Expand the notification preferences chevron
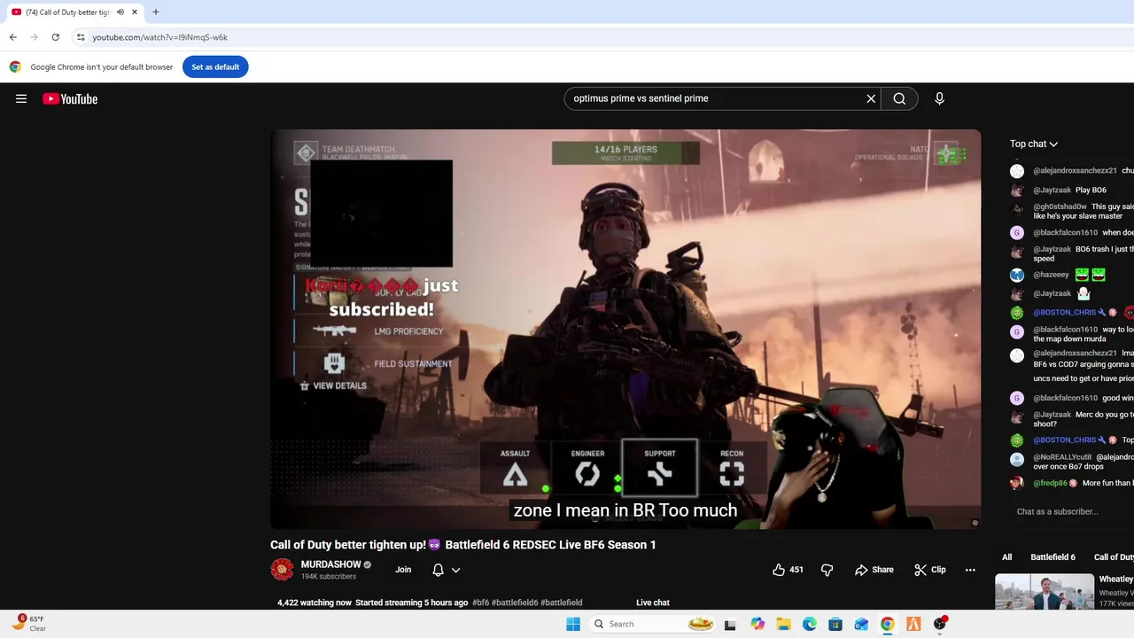The width and height of the screenshot is (1134, 638). pyautogui.click(x=455, y=570)
